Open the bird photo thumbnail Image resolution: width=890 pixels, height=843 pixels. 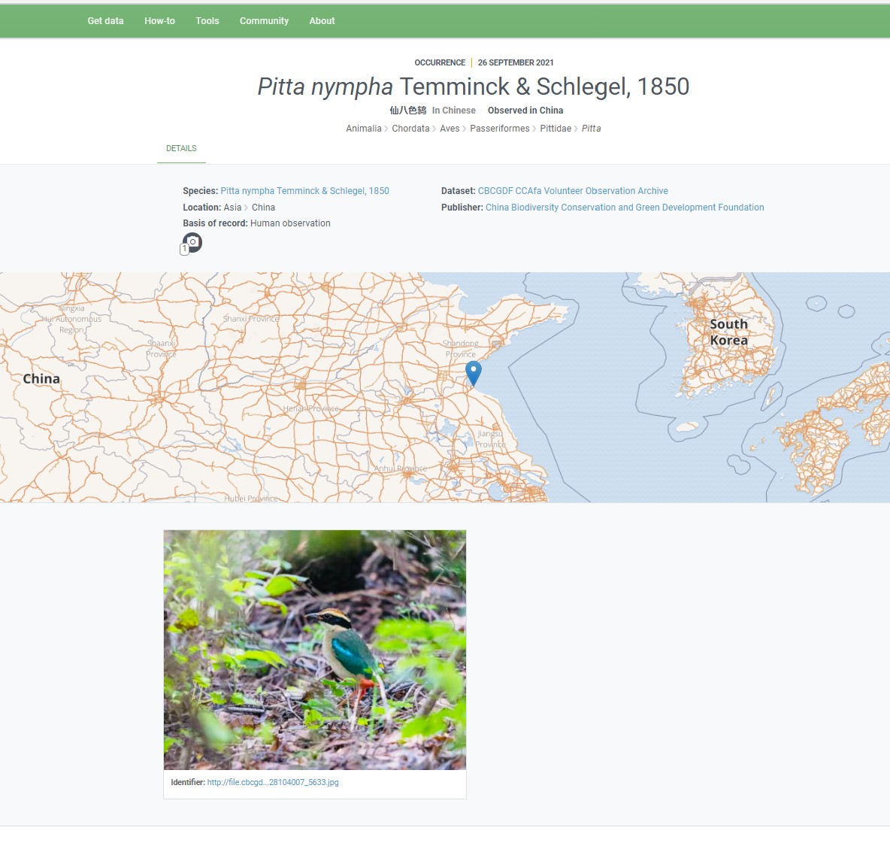315,650
